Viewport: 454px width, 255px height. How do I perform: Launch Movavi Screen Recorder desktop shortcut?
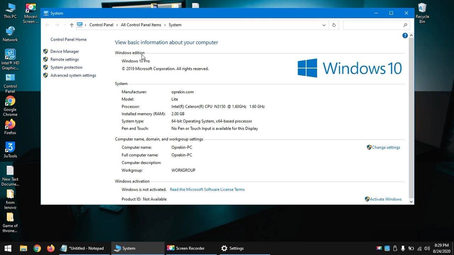click(31, 13)
